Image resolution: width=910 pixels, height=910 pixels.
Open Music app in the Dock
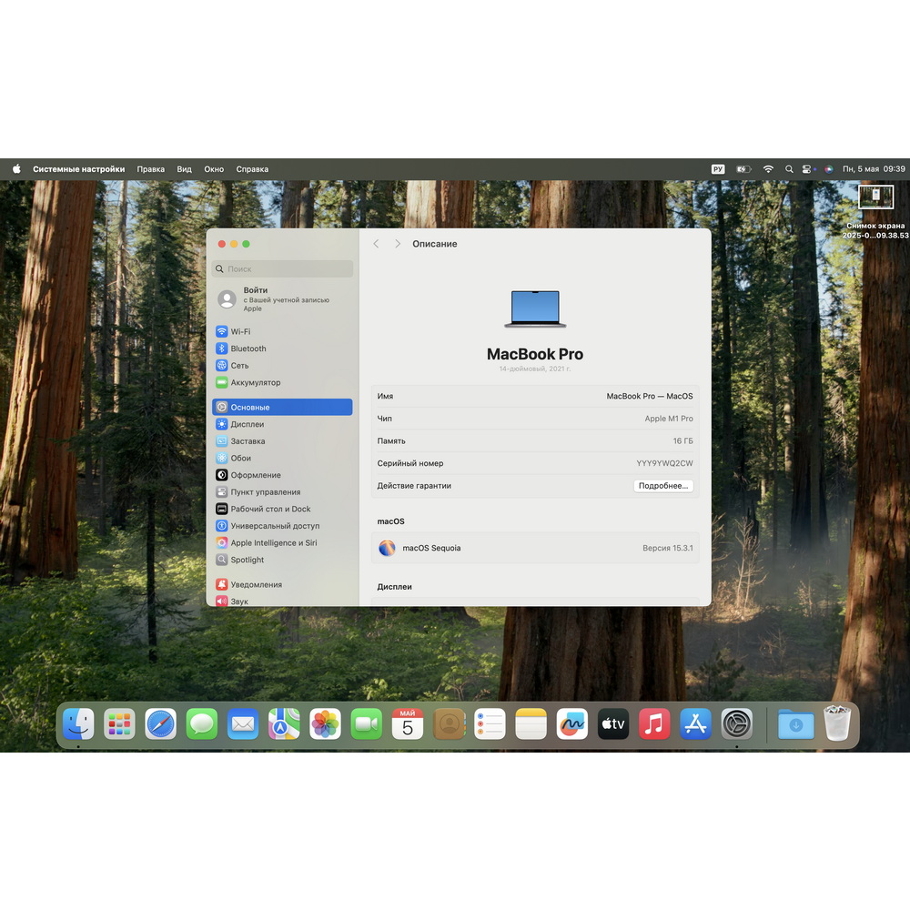pos(654,723)
